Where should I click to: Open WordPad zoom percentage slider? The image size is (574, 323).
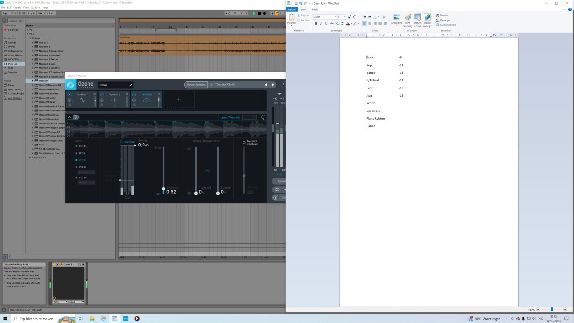pyautogui.click(x=552, y=310)
